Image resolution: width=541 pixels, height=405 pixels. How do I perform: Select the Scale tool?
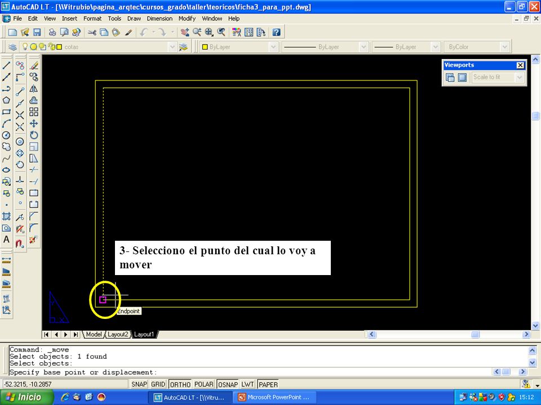coord(34,147)
